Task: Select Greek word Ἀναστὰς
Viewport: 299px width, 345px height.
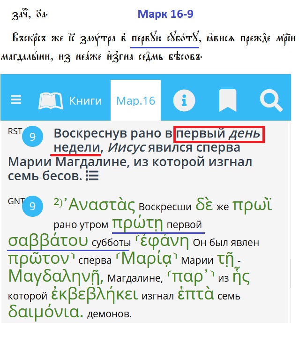Action: (x=99, y=204)
